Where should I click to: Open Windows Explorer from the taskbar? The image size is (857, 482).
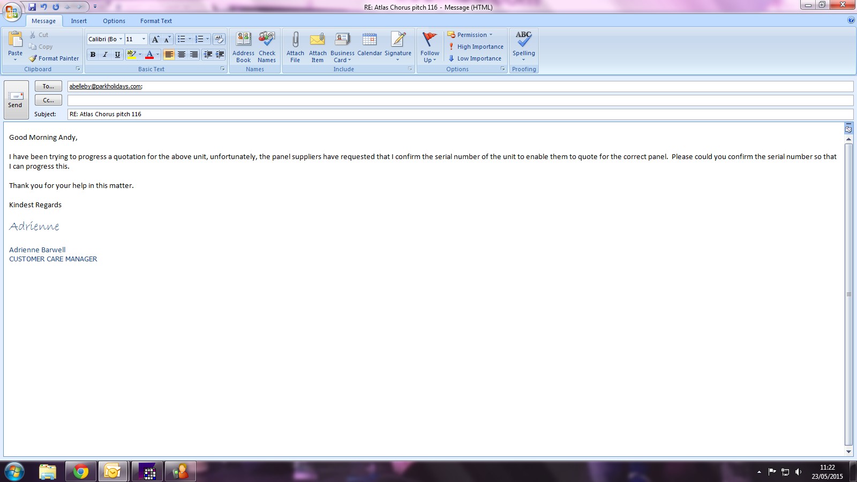tap(48, 472)
